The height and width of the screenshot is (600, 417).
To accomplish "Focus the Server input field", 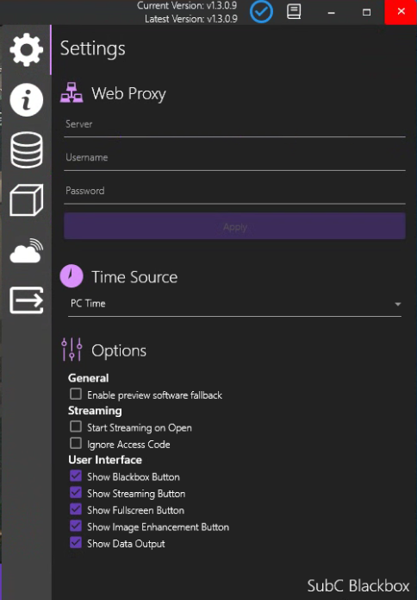I will click(234, 125).
